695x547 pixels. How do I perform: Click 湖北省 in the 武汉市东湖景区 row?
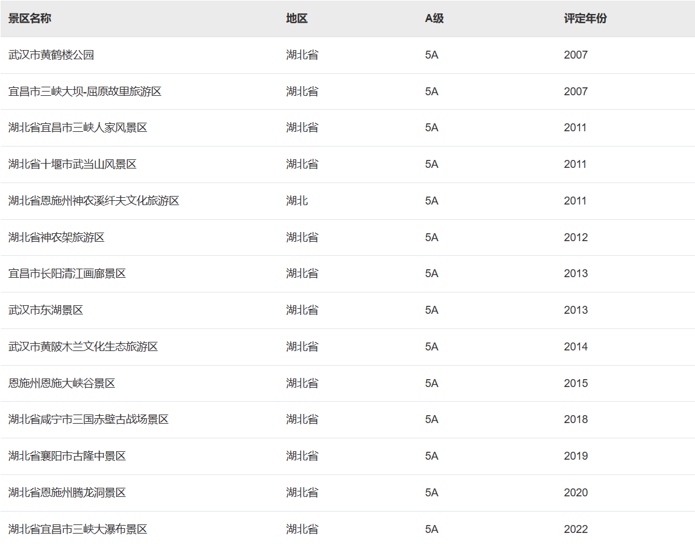click(x=302, y=311)
